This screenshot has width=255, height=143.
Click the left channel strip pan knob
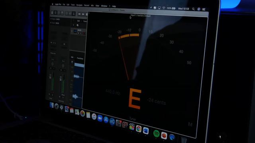coord(53,64)
